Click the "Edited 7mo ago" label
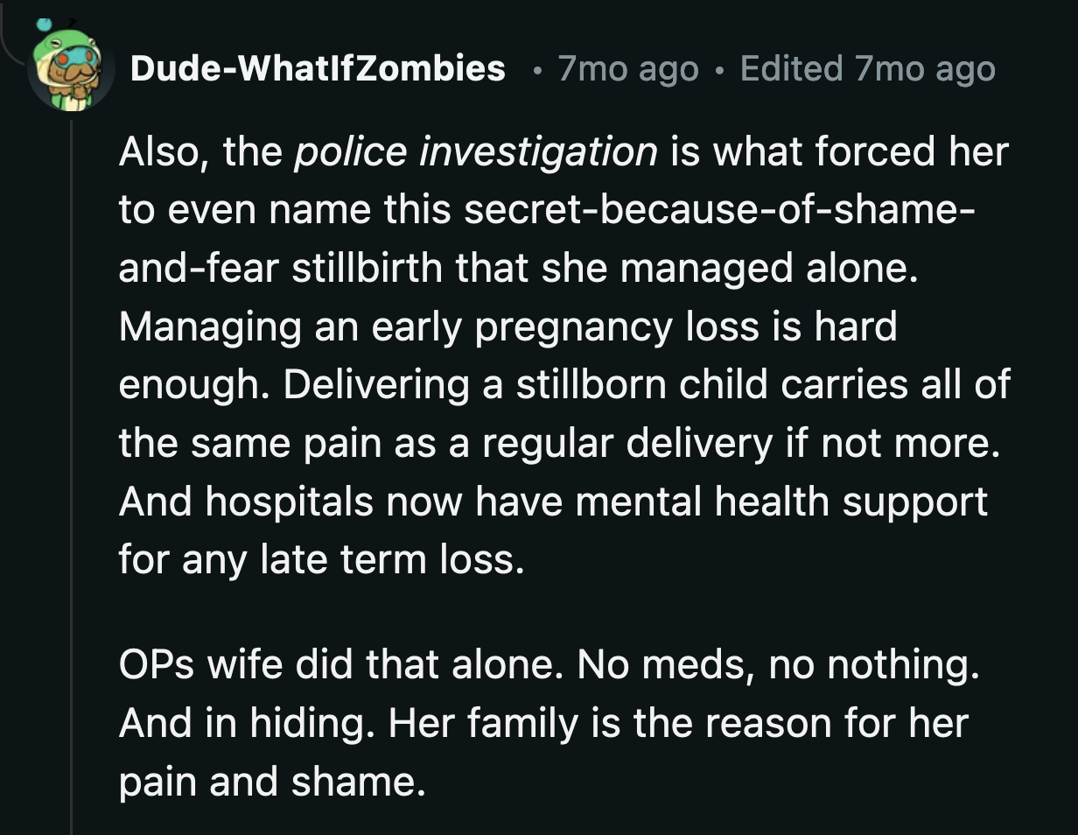 (x=867, y=68)
